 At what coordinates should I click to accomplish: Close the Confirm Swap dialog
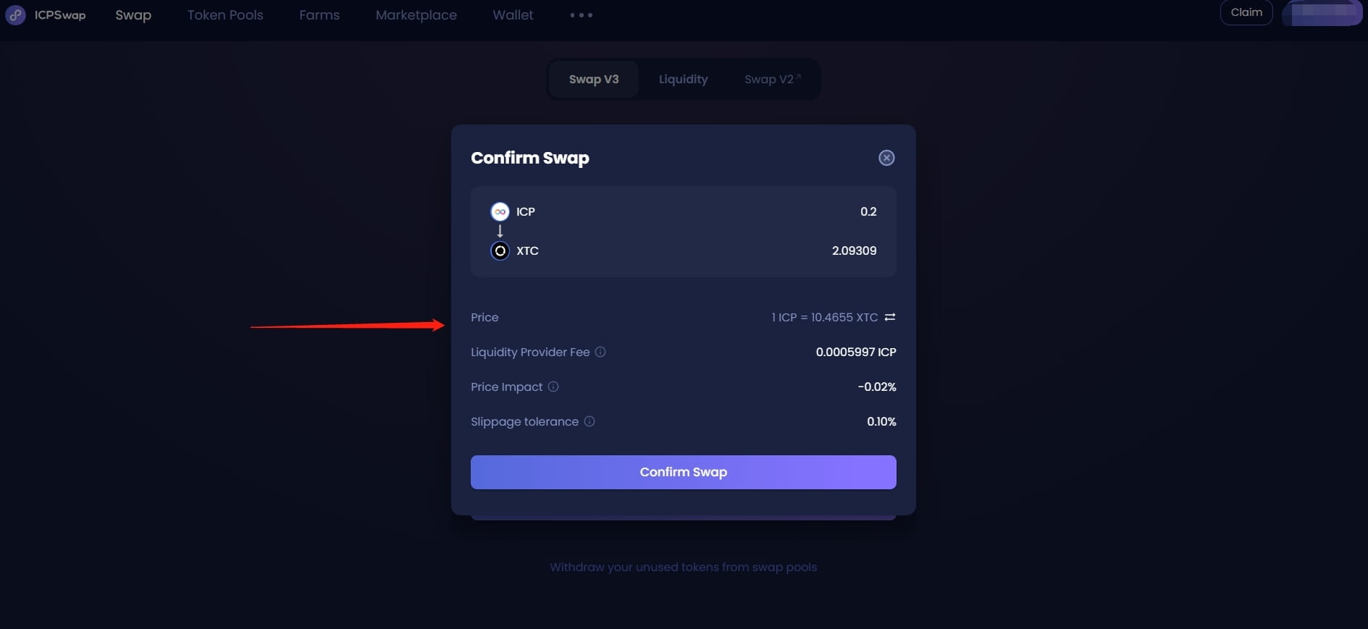[886, 158]
